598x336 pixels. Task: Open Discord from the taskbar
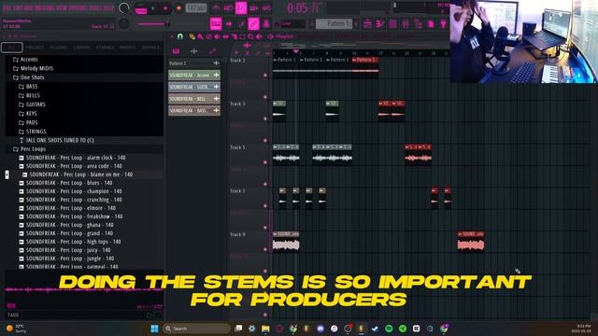tap(320, 329)
